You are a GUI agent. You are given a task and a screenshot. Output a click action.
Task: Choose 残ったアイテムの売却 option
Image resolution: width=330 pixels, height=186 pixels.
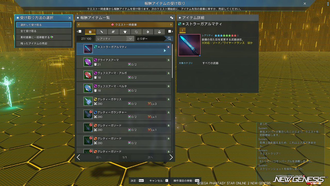point(44,43)
